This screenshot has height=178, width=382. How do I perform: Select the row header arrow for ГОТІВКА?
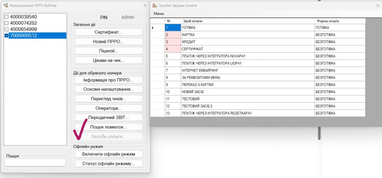157,28
